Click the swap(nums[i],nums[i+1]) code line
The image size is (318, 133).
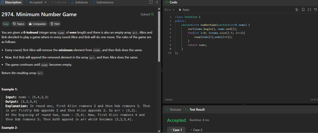pos(213,37)
